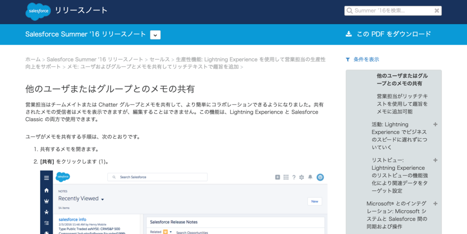Click the Salesforce cloud logo in header
The height and width of the screenshot is (234, 467).
pyautogui.click(x=38, y=11)
